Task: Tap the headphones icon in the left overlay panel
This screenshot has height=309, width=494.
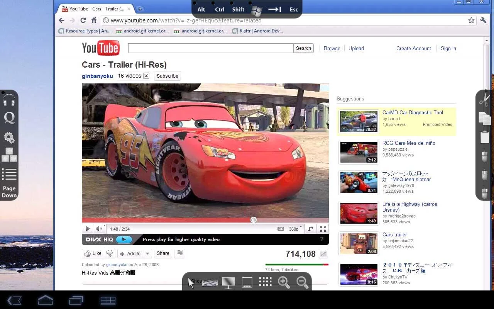Action: 9,101
